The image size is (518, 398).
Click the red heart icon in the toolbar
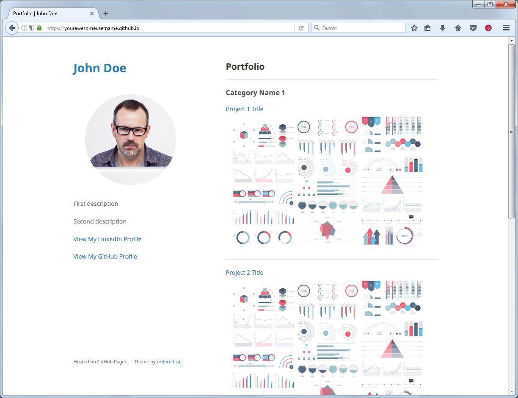tap(488, 28)
